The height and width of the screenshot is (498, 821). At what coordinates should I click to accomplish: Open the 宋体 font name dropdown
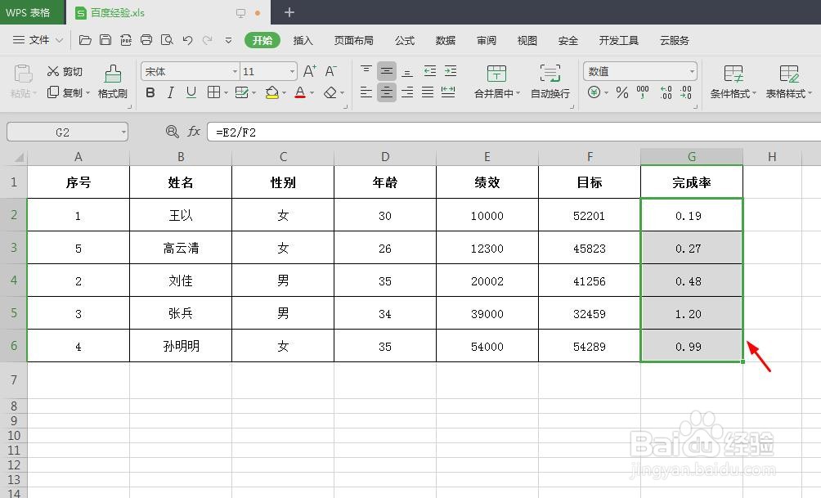point(235,71)
